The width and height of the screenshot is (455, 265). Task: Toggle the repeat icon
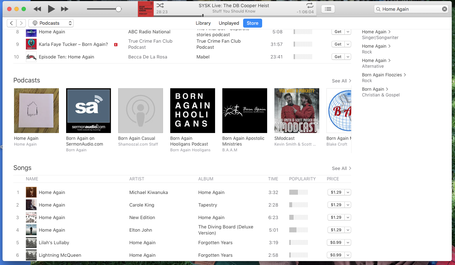310,5
